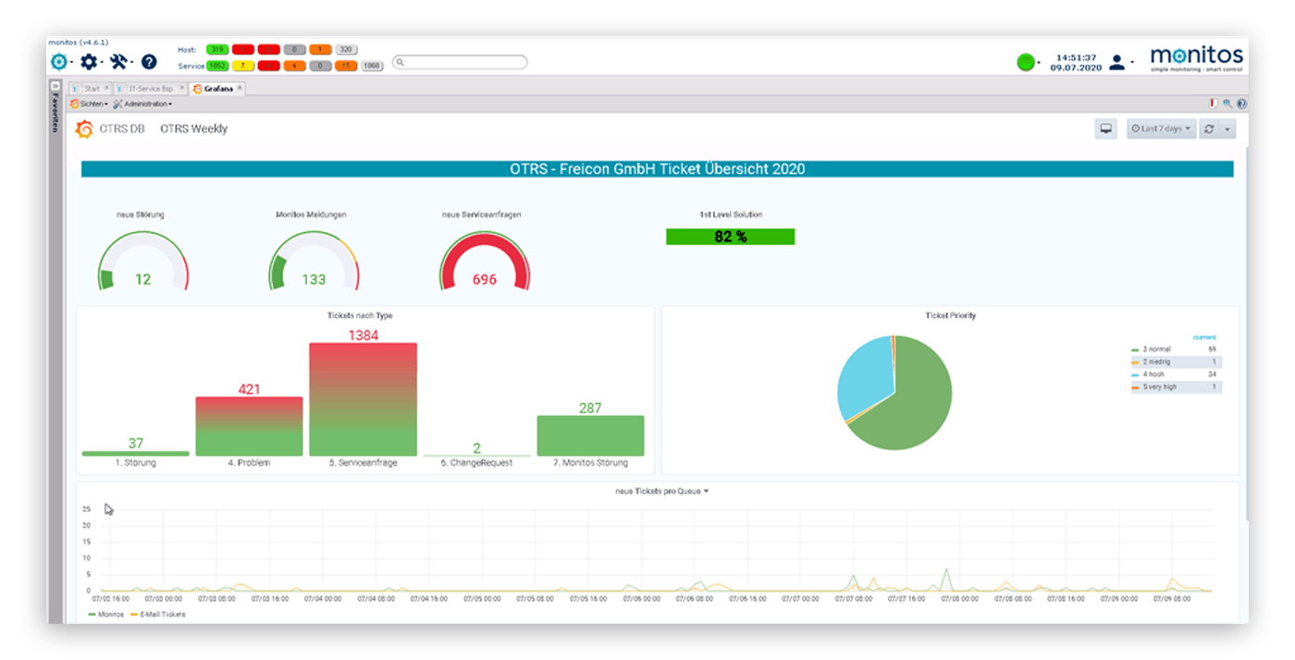Open the OTRS DB dashboard link
Viewport: 1295px width, 660px height.
[x=122, y=128]
